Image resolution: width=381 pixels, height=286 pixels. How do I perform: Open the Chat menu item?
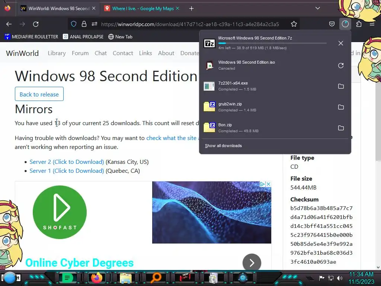(x=100, y=53)
